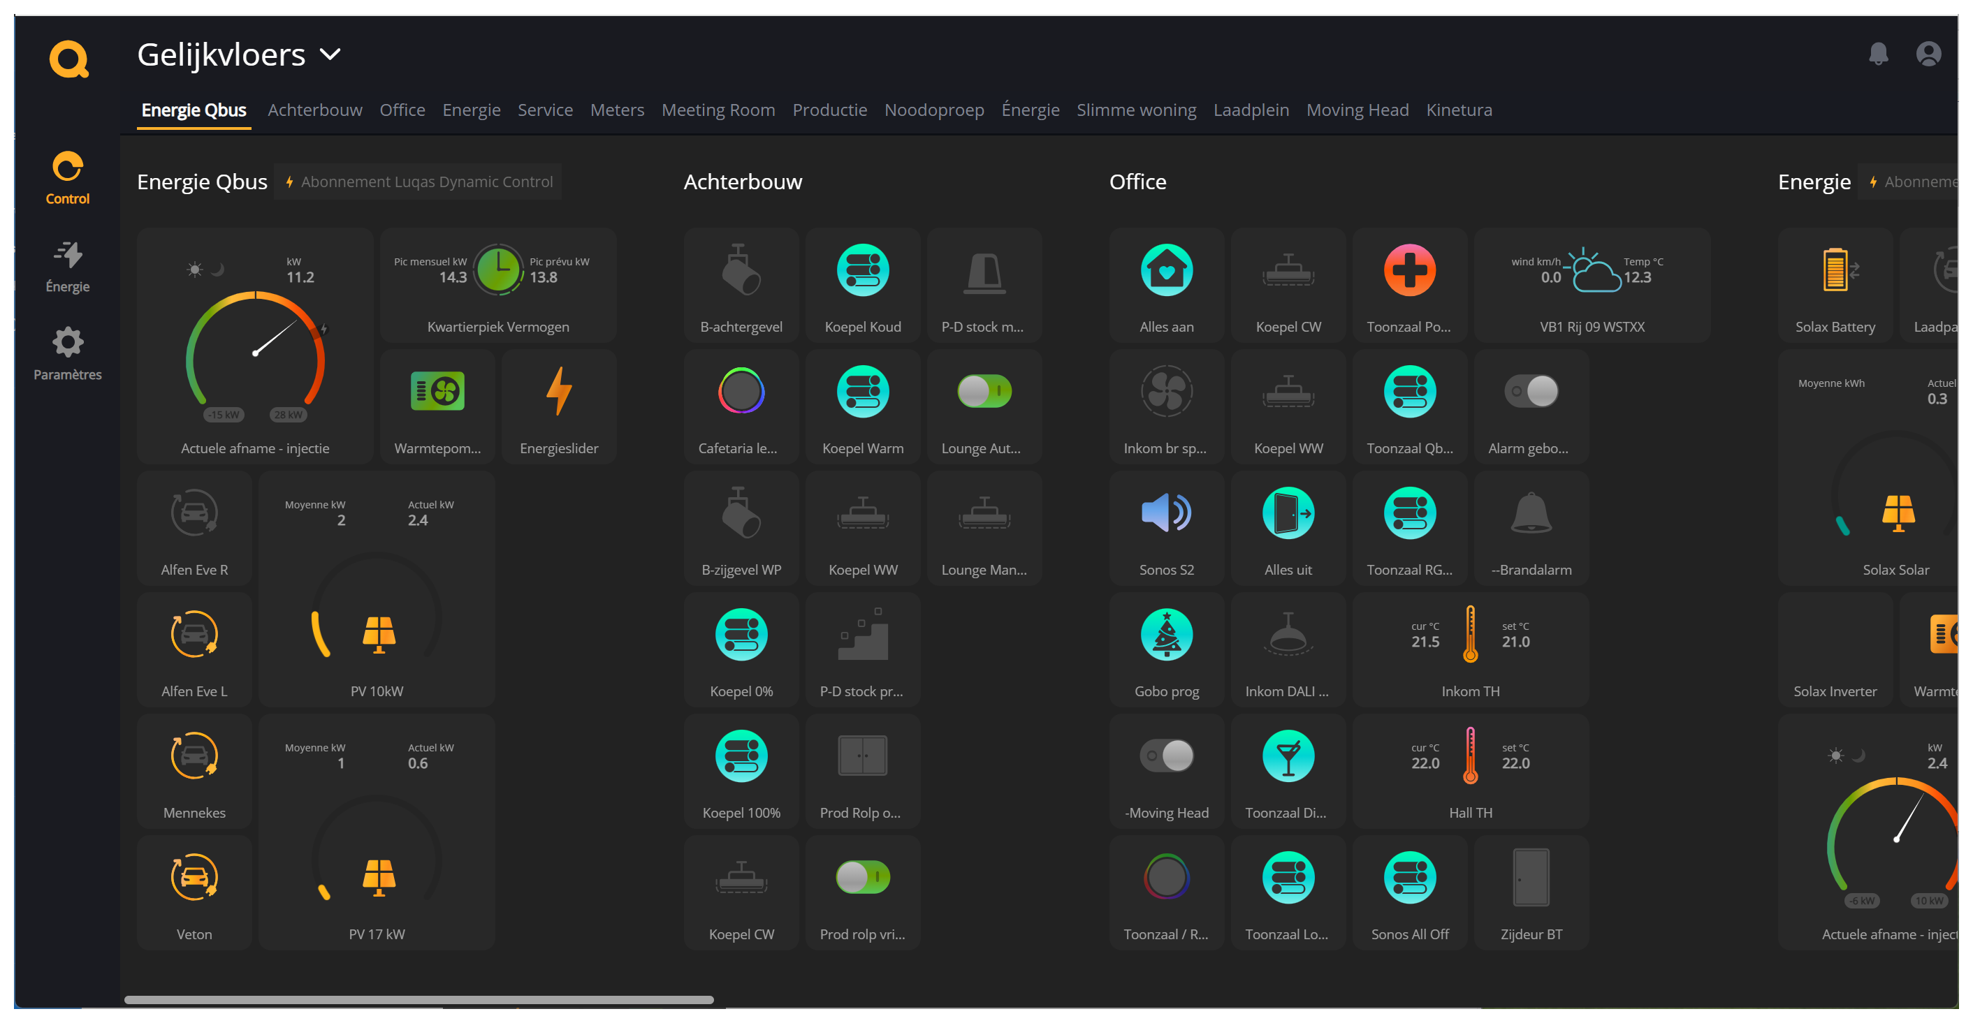The image size is (1973, 1023).
Task: Open Paramètres in the sidebar
Action: click(x=67, y=353)
